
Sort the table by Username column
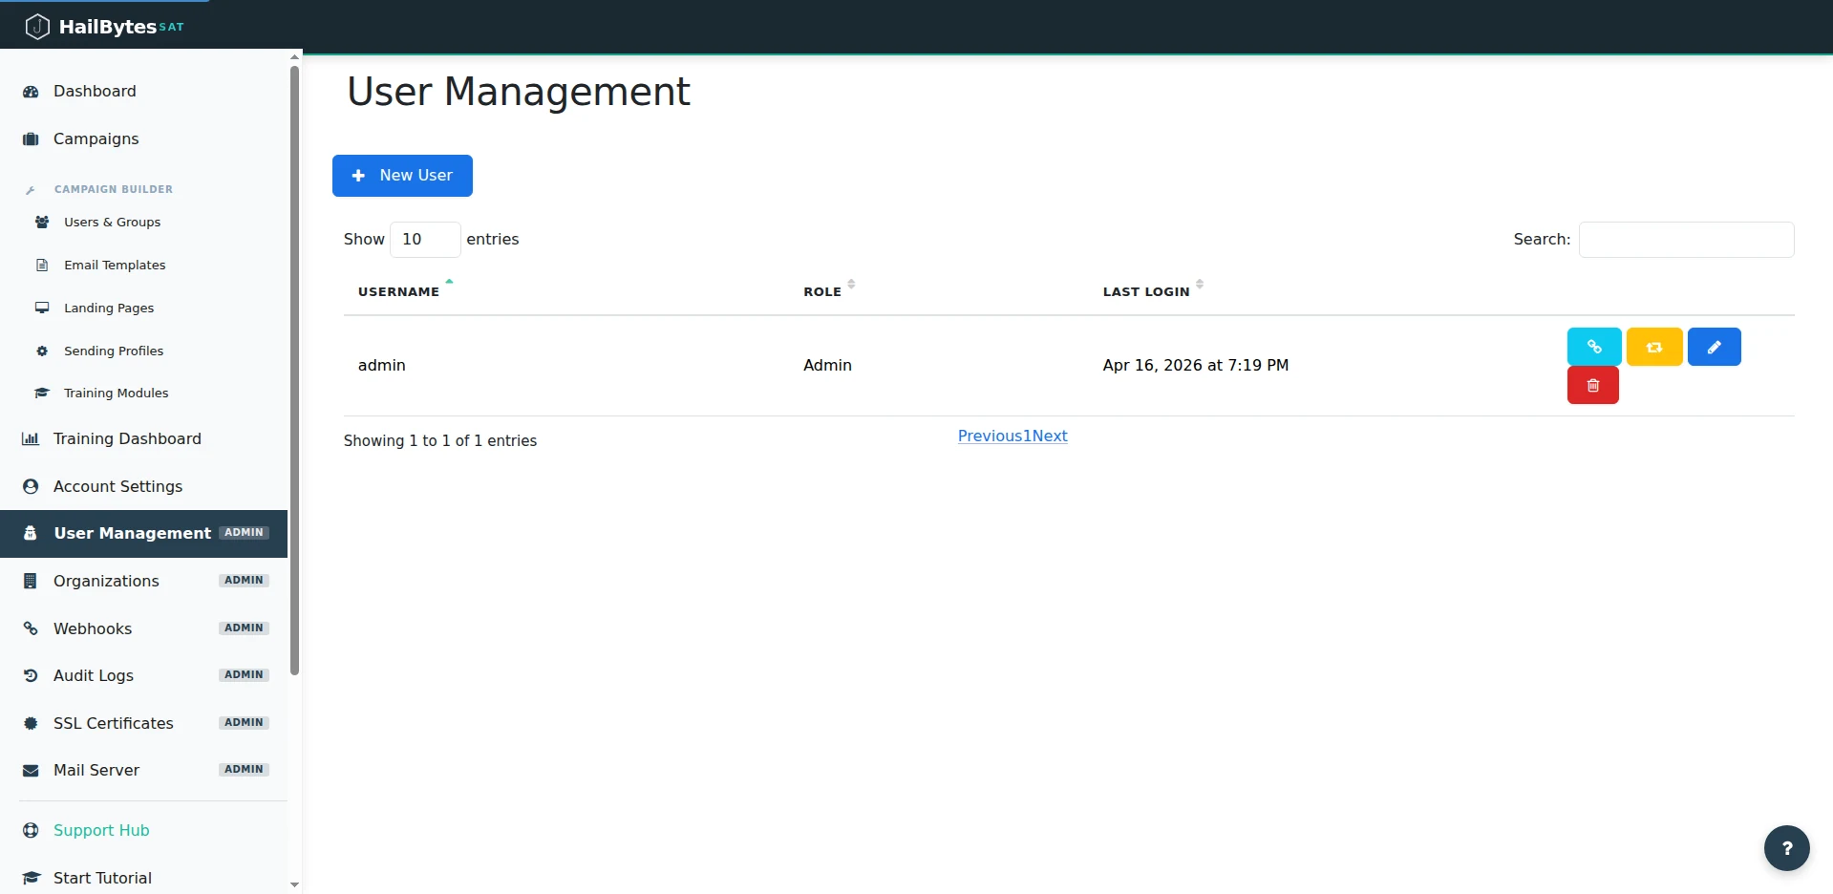[397, 291]
